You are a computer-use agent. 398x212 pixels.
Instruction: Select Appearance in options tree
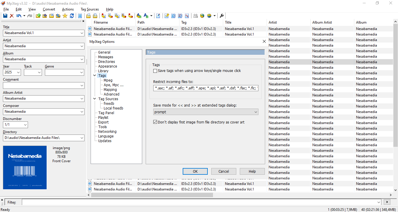click(x=108, y=66)
